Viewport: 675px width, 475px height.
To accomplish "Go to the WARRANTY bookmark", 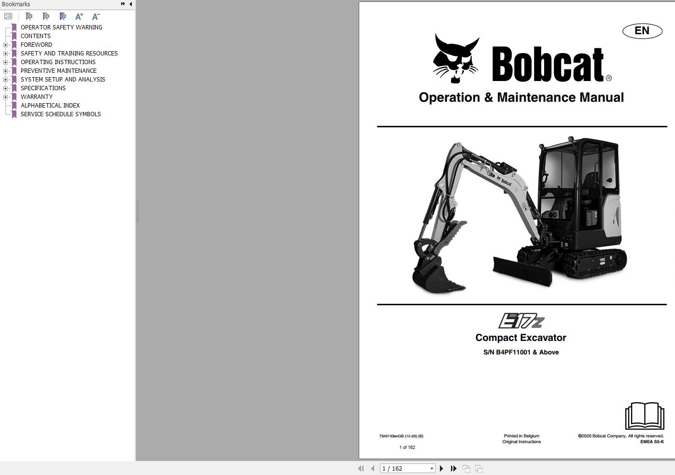I will click(37, 97).
